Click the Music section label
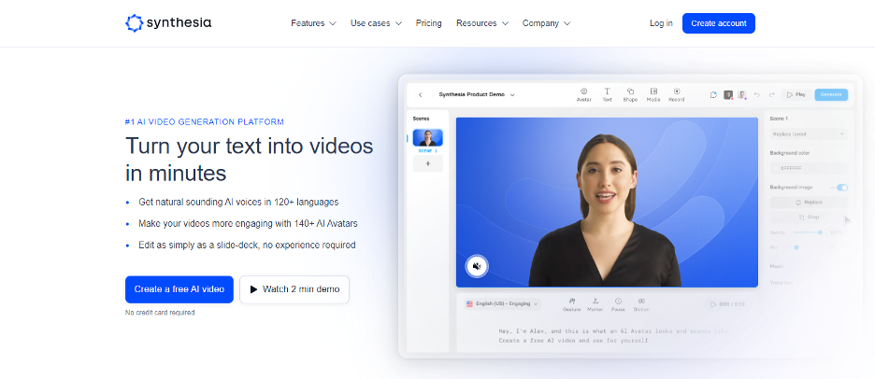The height and width of the screenshot is (379, 875). 777,266
